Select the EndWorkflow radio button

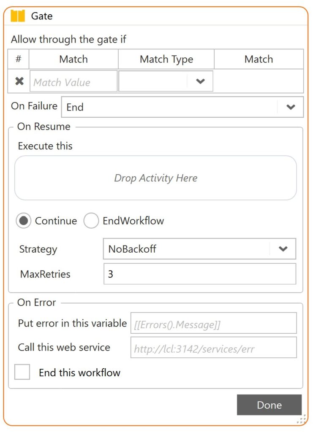pyautogui.click(x=91, y=220)
